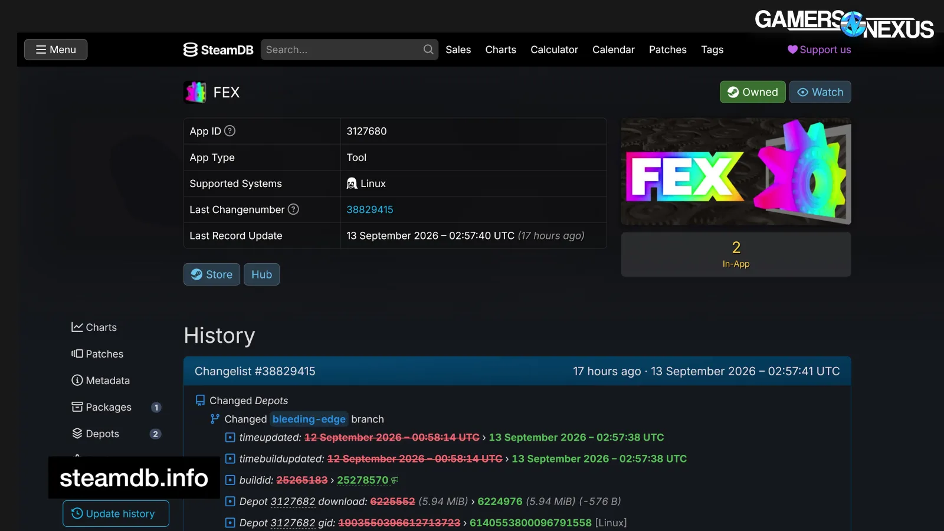944x531 pixels.
Task: Open Changelist #38829415 header link
Action: click(255, 371)
